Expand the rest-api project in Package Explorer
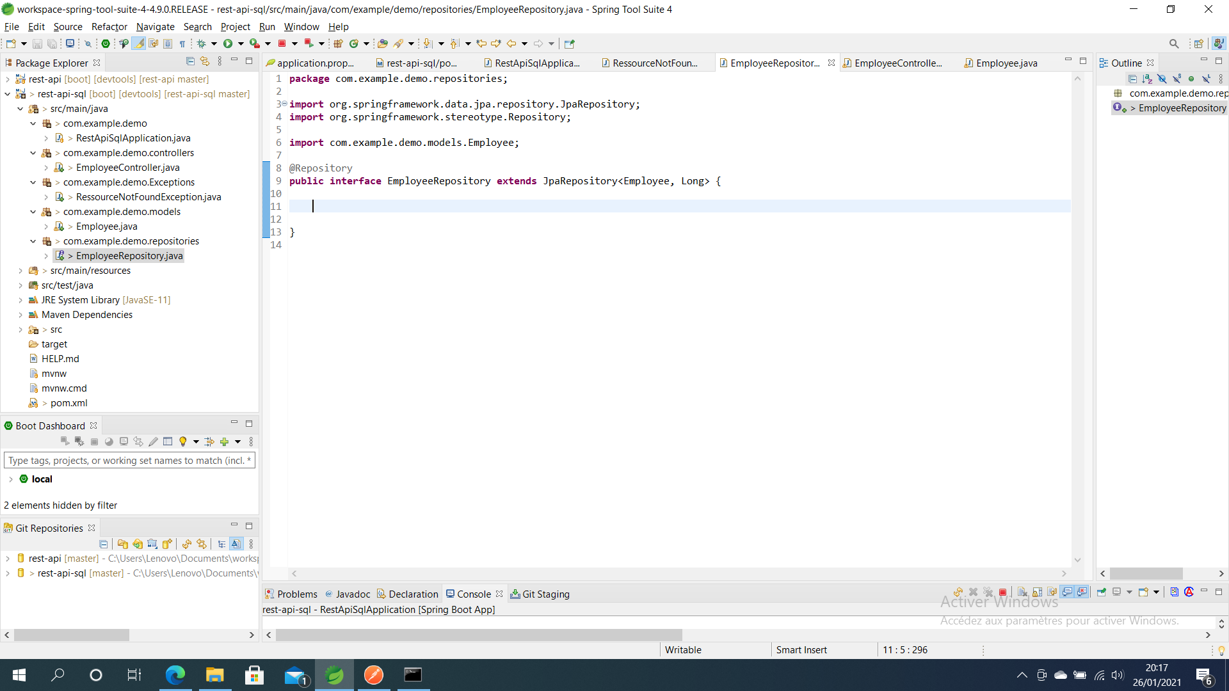 point(8,79)
